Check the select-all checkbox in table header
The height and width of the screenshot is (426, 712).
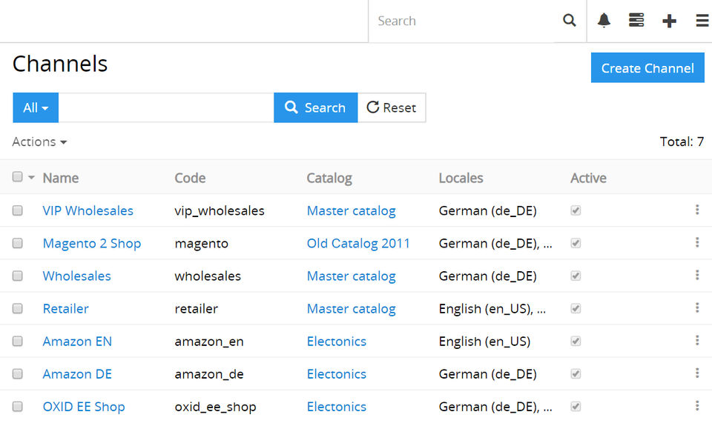18,177
